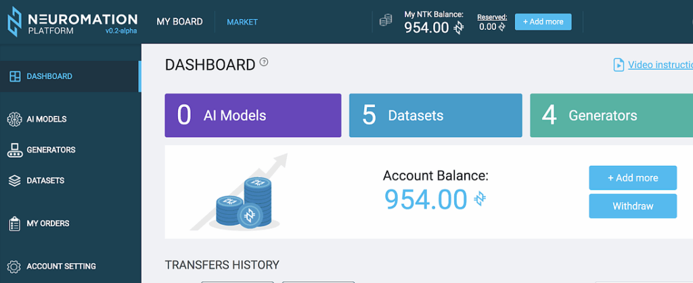This screenshot has height=283, width=693.
Task: Click the Account Setting gear icon
Action: pos(14,267)
